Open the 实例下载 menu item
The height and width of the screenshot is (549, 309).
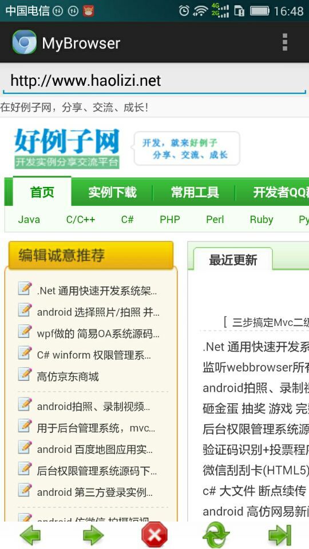point(112,192)
